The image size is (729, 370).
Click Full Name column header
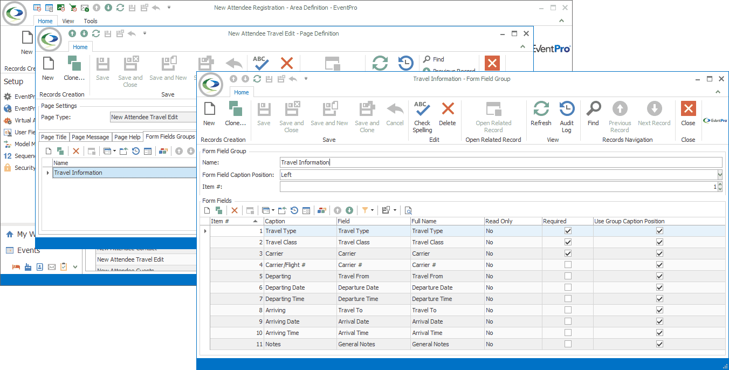pos(447,221)
